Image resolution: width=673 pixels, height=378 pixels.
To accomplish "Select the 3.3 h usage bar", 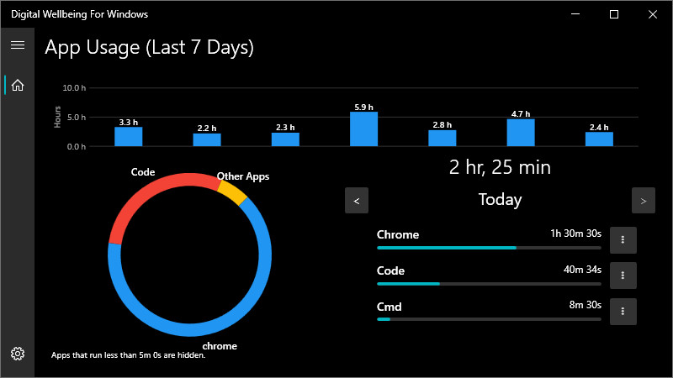I will coord(128,137).
